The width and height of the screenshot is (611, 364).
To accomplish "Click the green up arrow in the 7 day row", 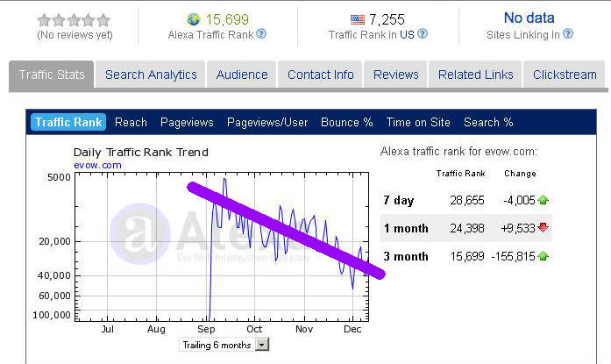I will click(544, 200).
